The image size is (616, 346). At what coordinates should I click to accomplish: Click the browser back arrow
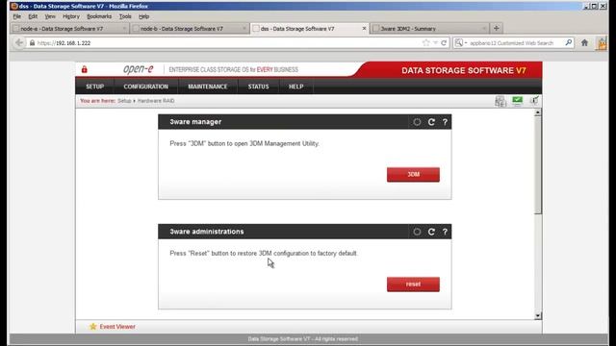coord(19,42)
